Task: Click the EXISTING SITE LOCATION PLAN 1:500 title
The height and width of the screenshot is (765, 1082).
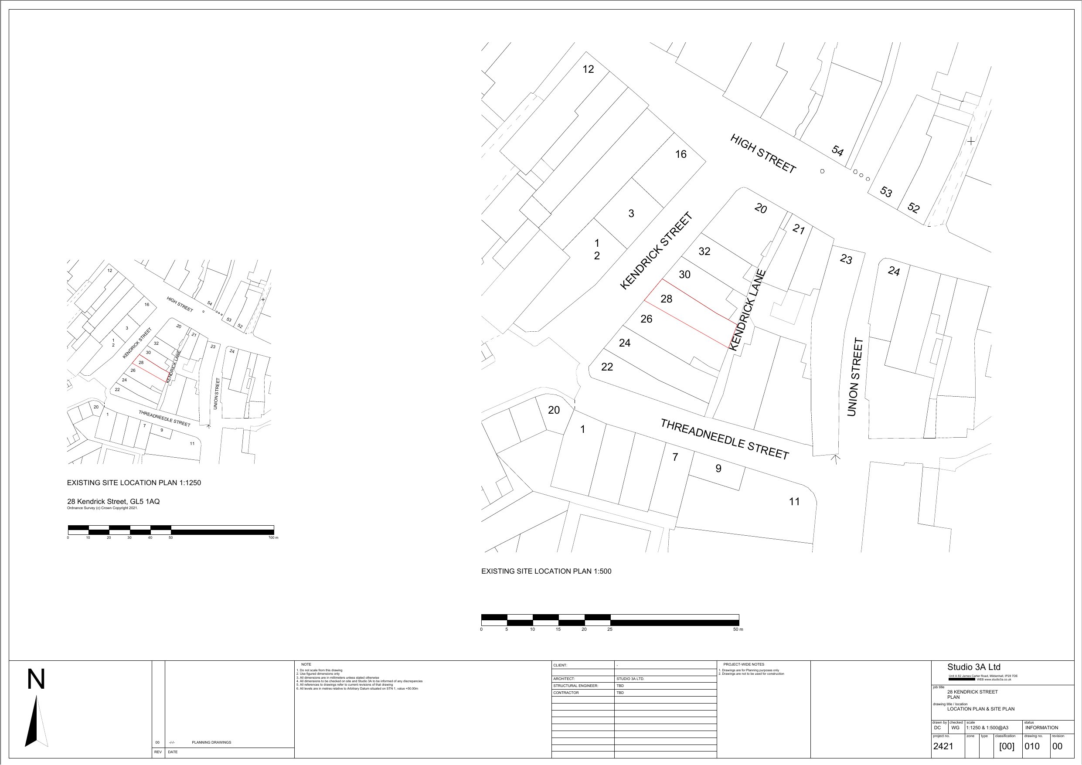Action: tap(546, 571)
